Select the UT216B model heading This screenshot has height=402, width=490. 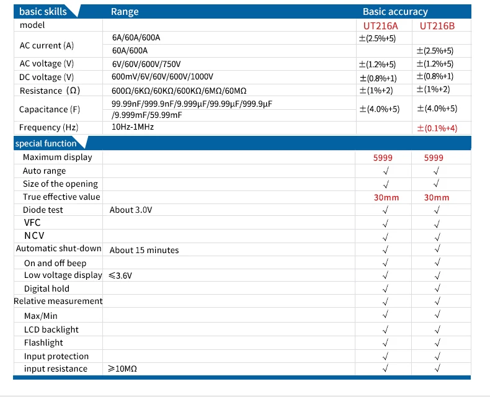pos(437,25)
